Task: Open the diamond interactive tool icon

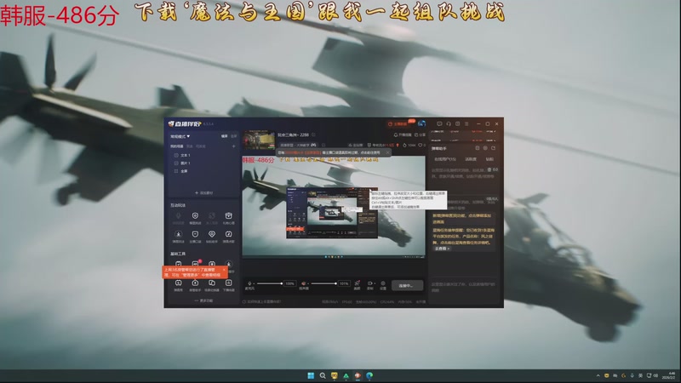Action: click(x=211, y=234)
